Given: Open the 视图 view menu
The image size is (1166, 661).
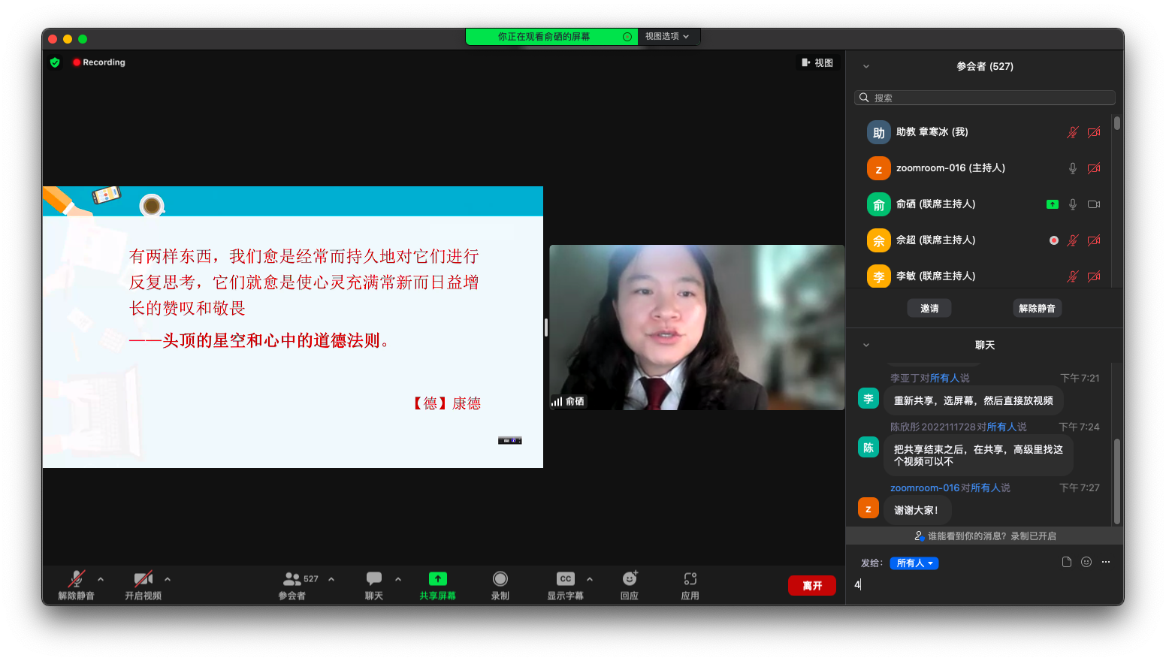Looking at the screenshot, I should (x=817, y=63).
